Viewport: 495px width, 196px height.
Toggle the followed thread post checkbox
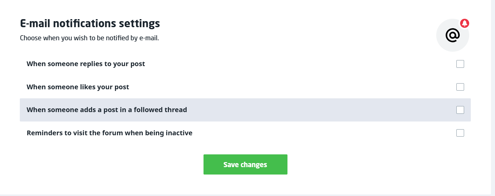click(460, 110)
